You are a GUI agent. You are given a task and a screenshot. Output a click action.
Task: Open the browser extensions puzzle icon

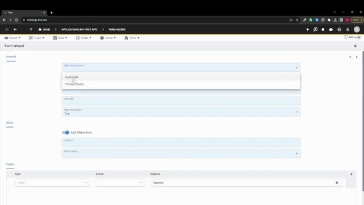[x=329, y=20]
